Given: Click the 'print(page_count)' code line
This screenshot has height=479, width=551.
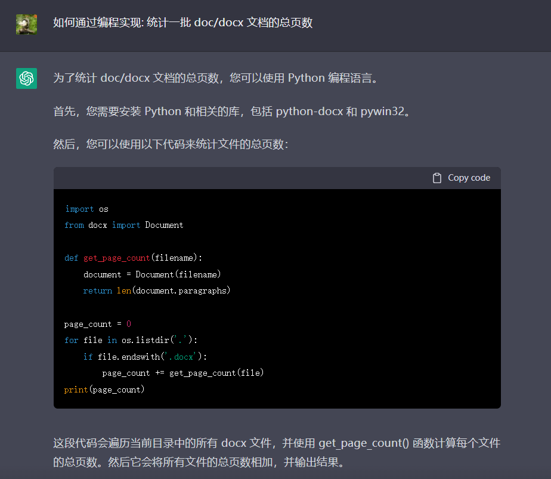Looking at the screenshot, I should (x=104, y=390).
